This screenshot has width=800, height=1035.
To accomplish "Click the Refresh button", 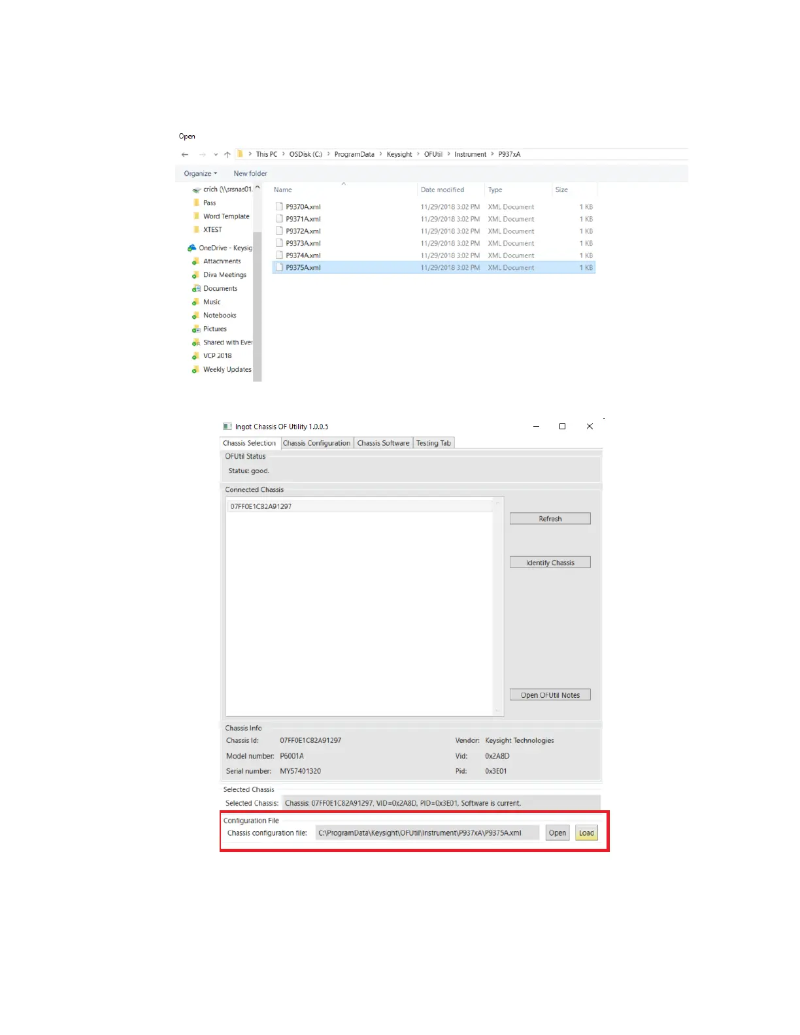I will pyautogui.click(x=550, y=519).
